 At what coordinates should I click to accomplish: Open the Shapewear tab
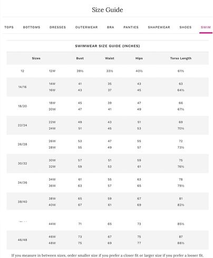click(159, 27)
